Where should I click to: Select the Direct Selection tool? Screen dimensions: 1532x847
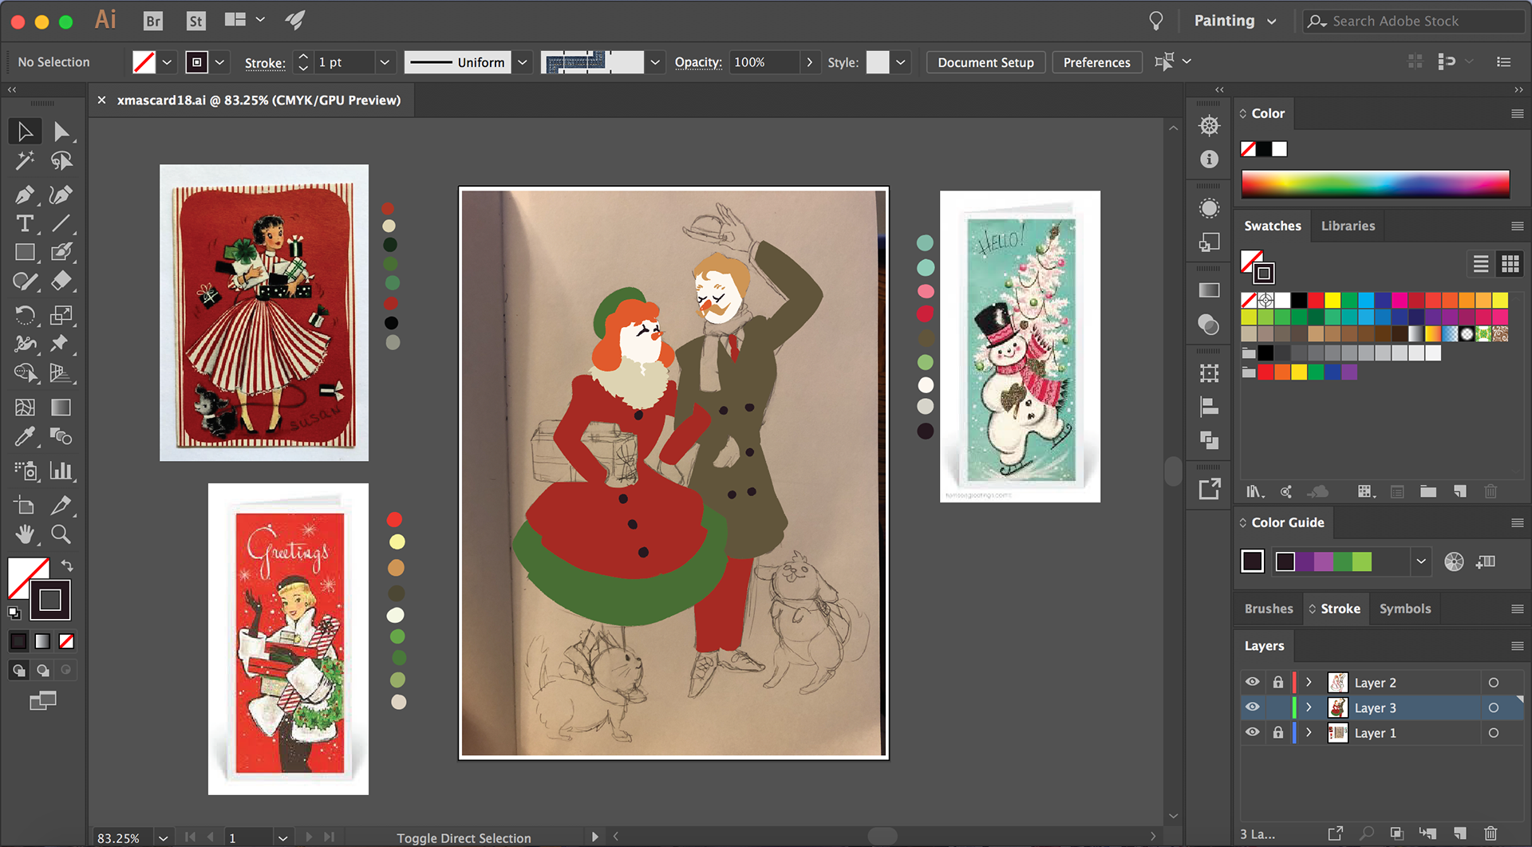(x=61, y=132)
